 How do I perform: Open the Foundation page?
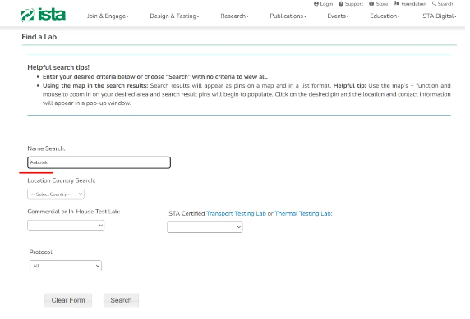coord(410,4)
